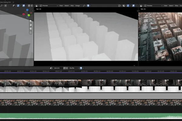Image resolution: width=182 pixels, height=121 pixels.
Task: Select the white blocks render strip
Action: tap(91, 89)
